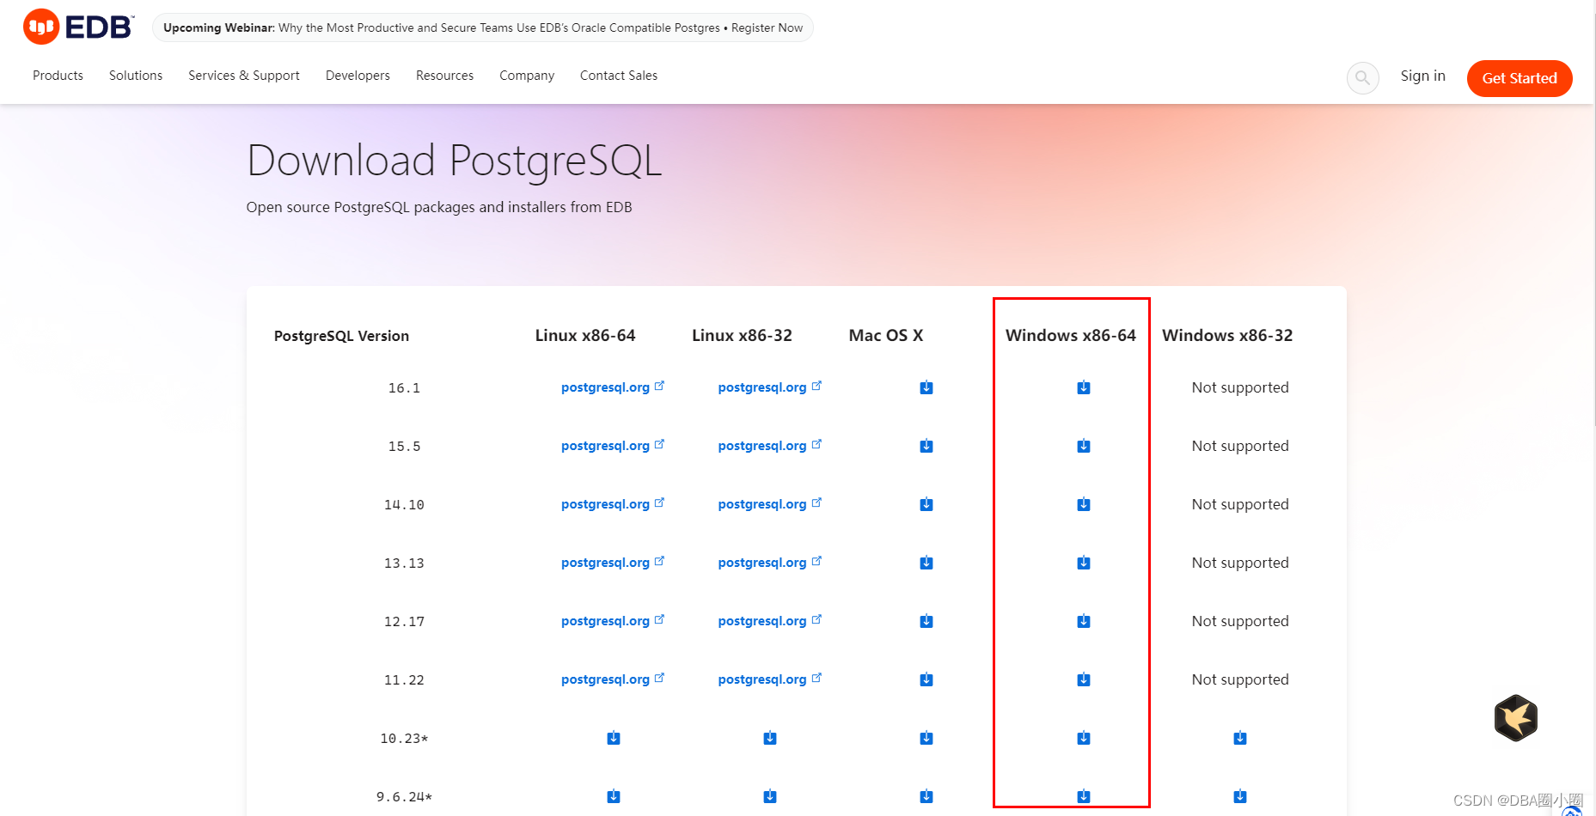This screenshot has height=816, width=1596.
Task: Open postgresql.org link for 15.5 Linux x86-32
Action: tap(770, 446)
